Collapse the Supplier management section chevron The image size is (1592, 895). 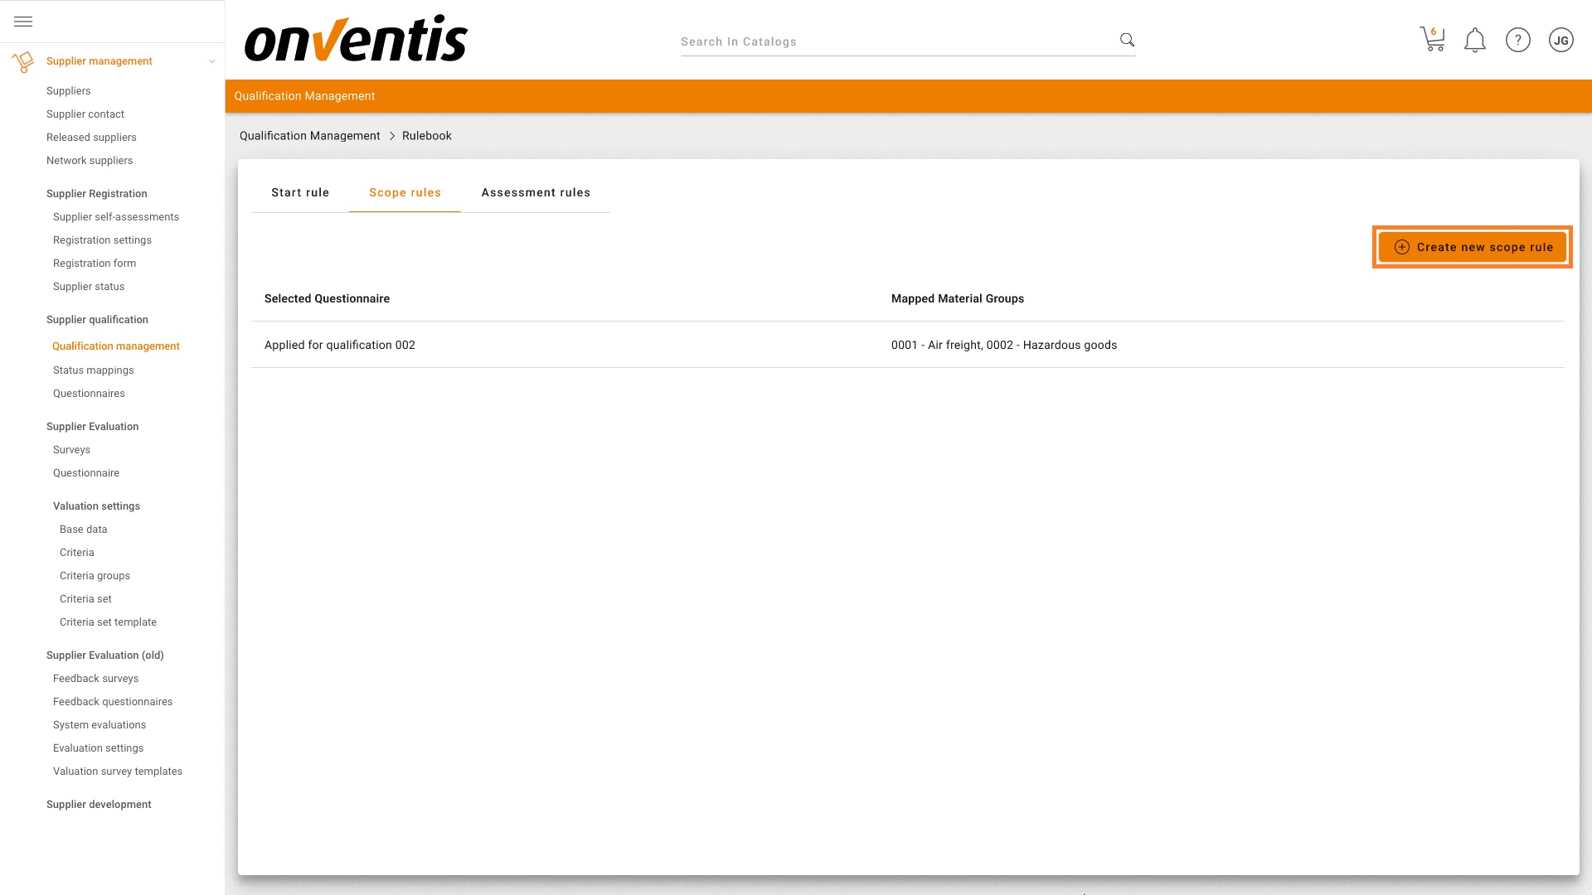[x=212, y=61]
